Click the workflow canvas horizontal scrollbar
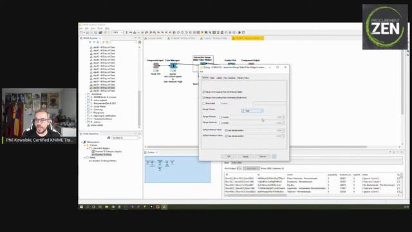Image resolution: width=412 pixels, height=232 pixels. (256, 147)
